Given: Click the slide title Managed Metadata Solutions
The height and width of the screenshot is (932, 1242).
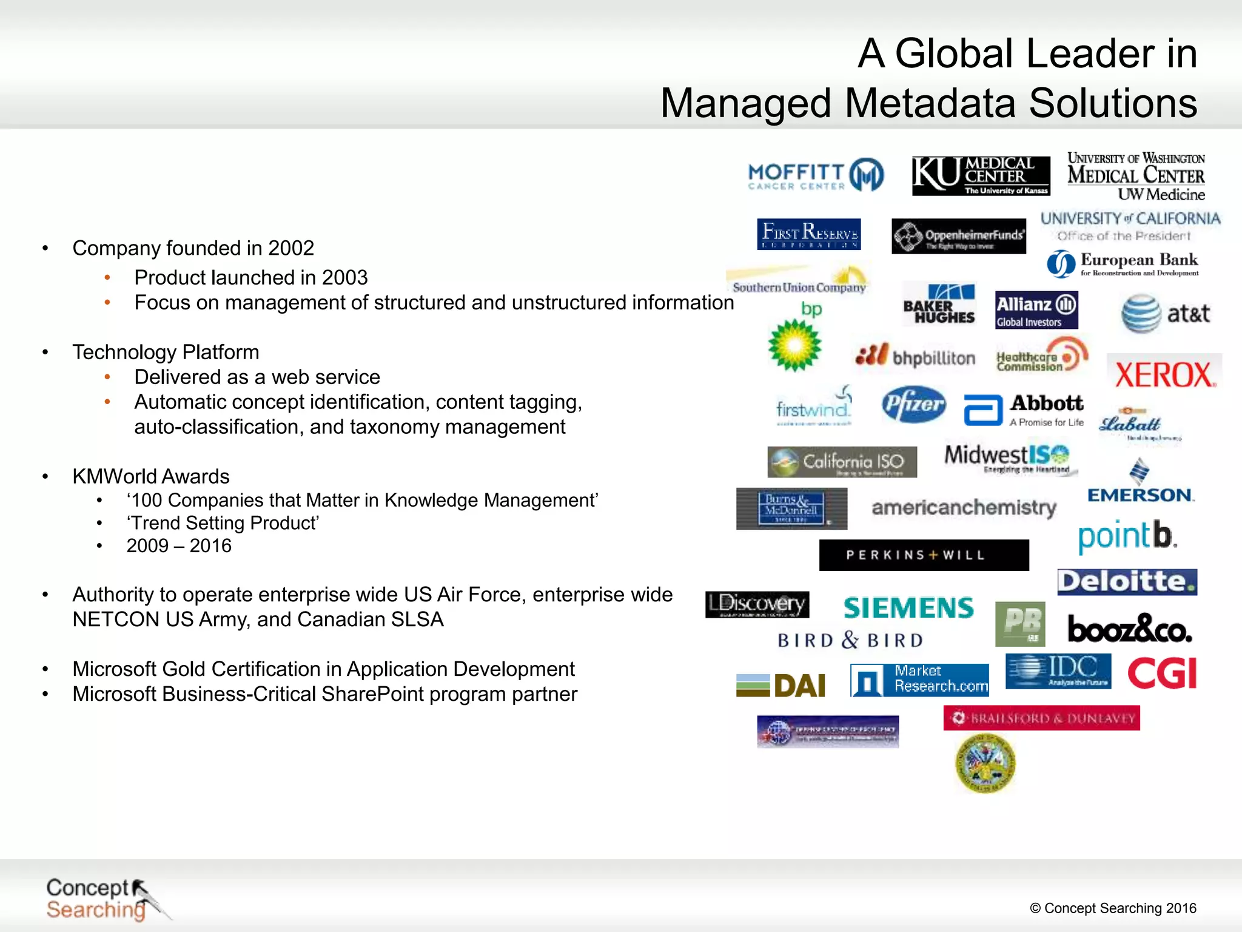Looking at the screenshot, I should [x=928, y=103].
